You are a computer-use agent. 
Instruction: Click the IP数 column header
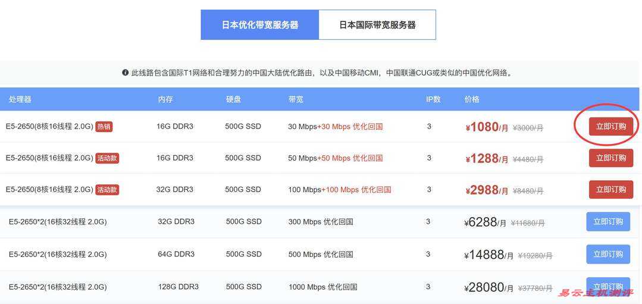point(433,99)
